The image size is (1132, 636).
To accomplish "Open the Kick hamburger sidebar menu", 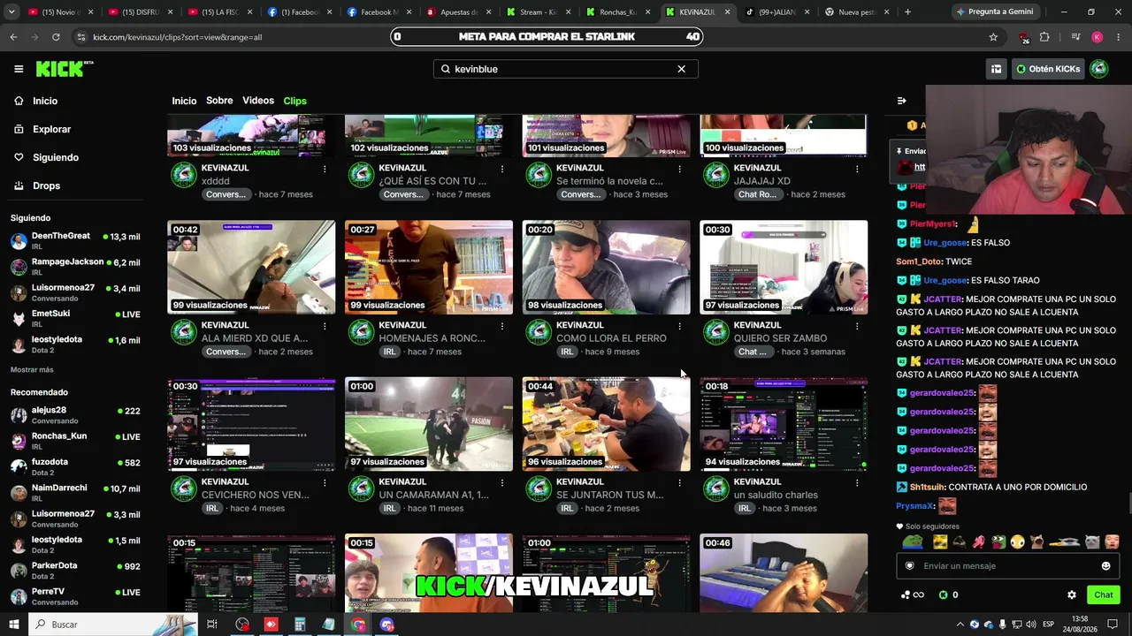I will [19, 69].
